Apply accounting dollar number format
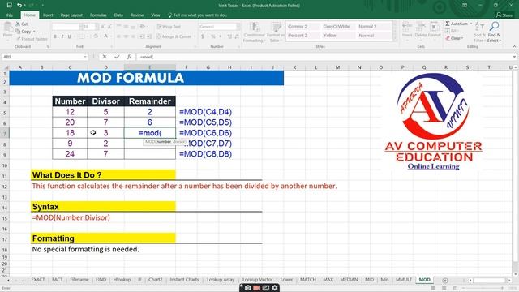 coord(202,36)
